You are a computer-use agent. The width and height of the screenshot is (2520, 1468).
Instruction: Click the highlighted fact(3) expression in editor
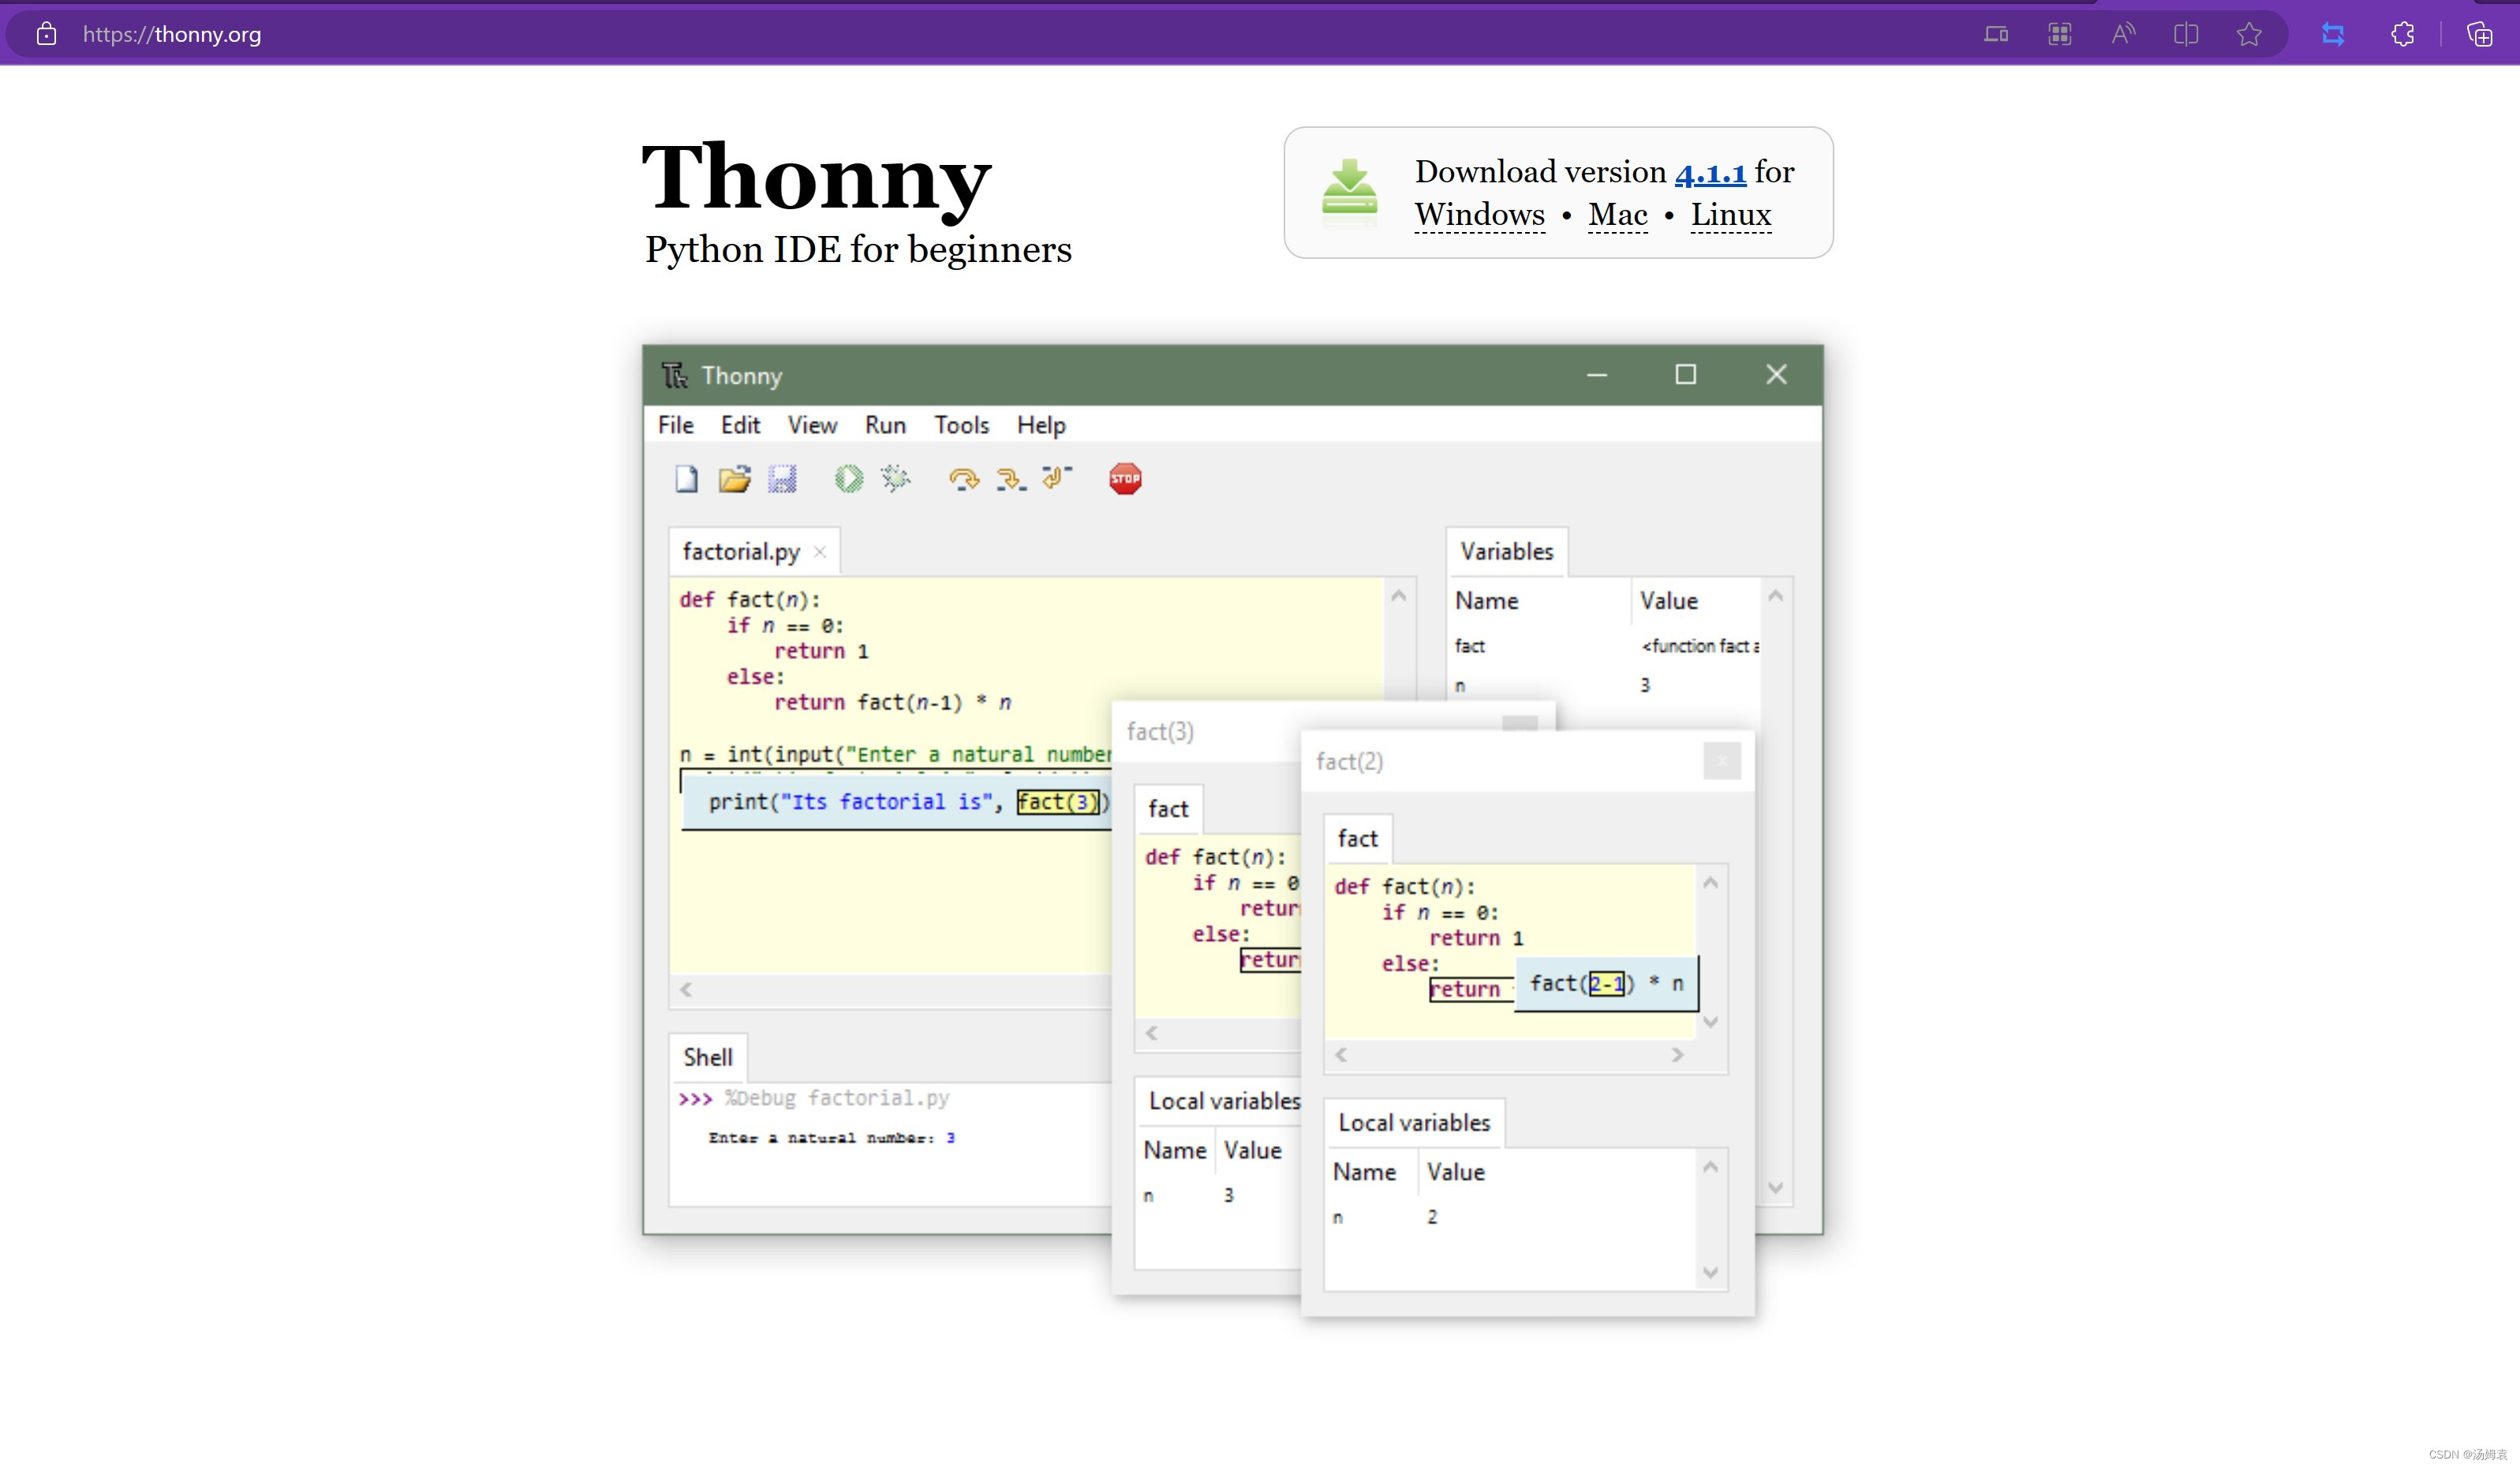(1058, 802)
